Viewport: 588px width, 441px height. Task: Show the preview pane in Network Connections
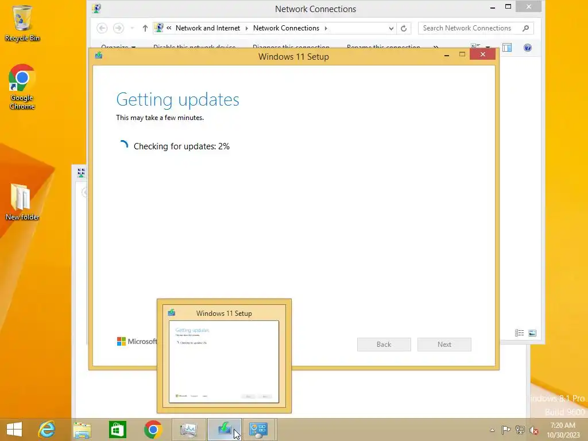pos(507,48)
